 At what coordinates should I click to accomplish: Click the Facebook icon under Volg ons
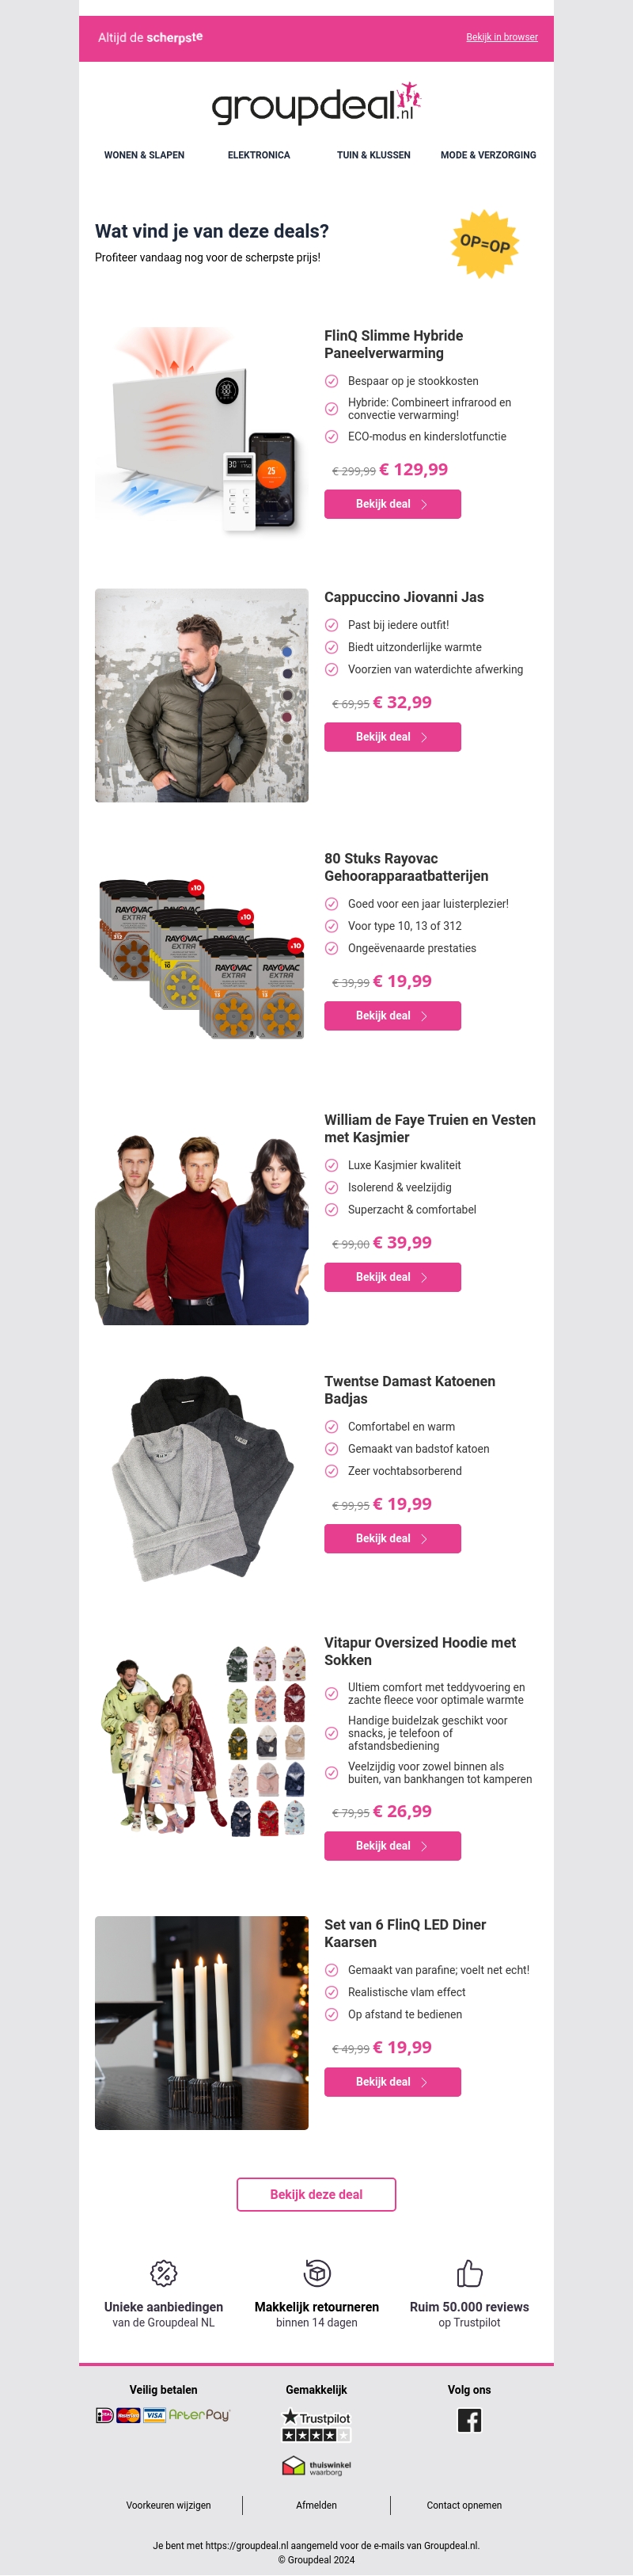[469, 2420]
